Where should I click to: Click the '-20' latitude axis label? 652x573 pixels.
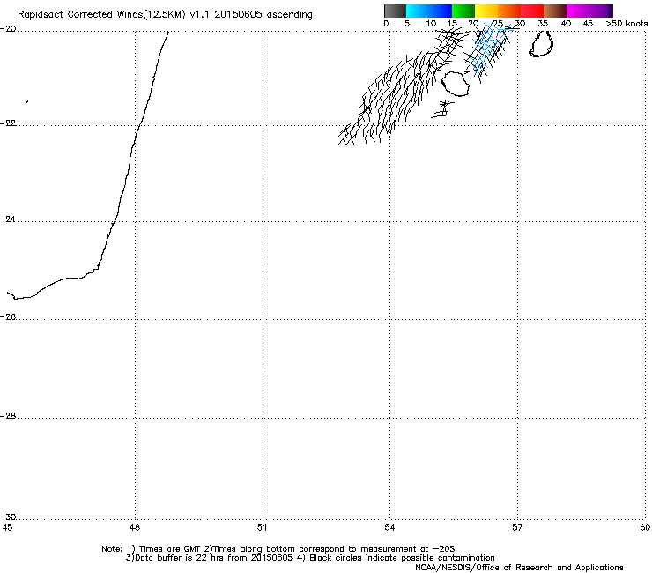coord(8,29)
